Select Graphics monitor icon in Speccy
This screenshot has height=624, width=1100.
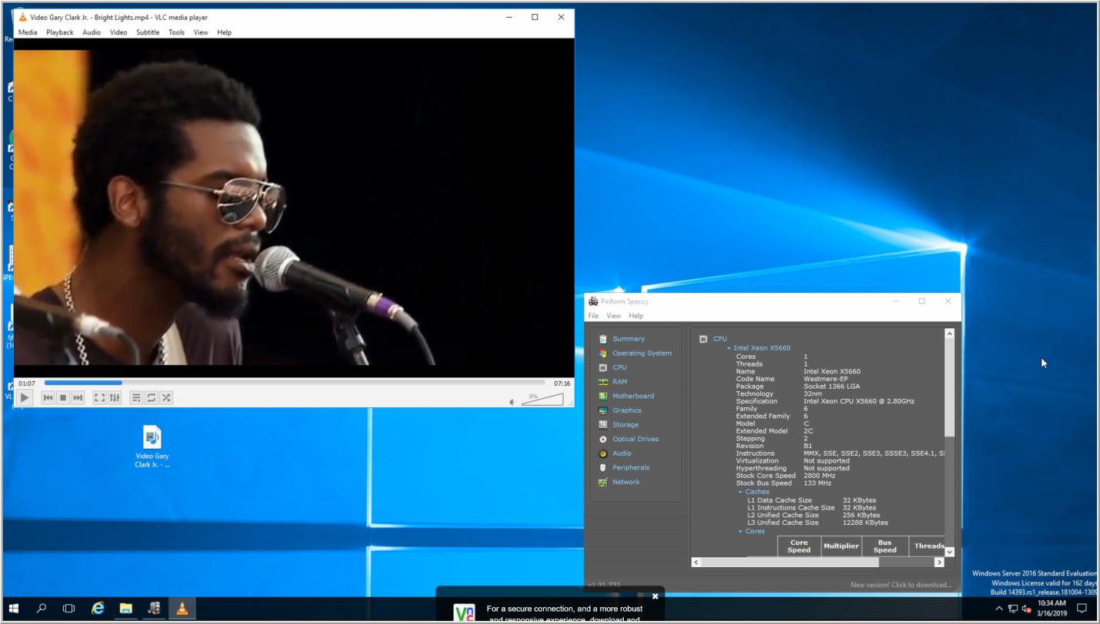pos(603,410)
